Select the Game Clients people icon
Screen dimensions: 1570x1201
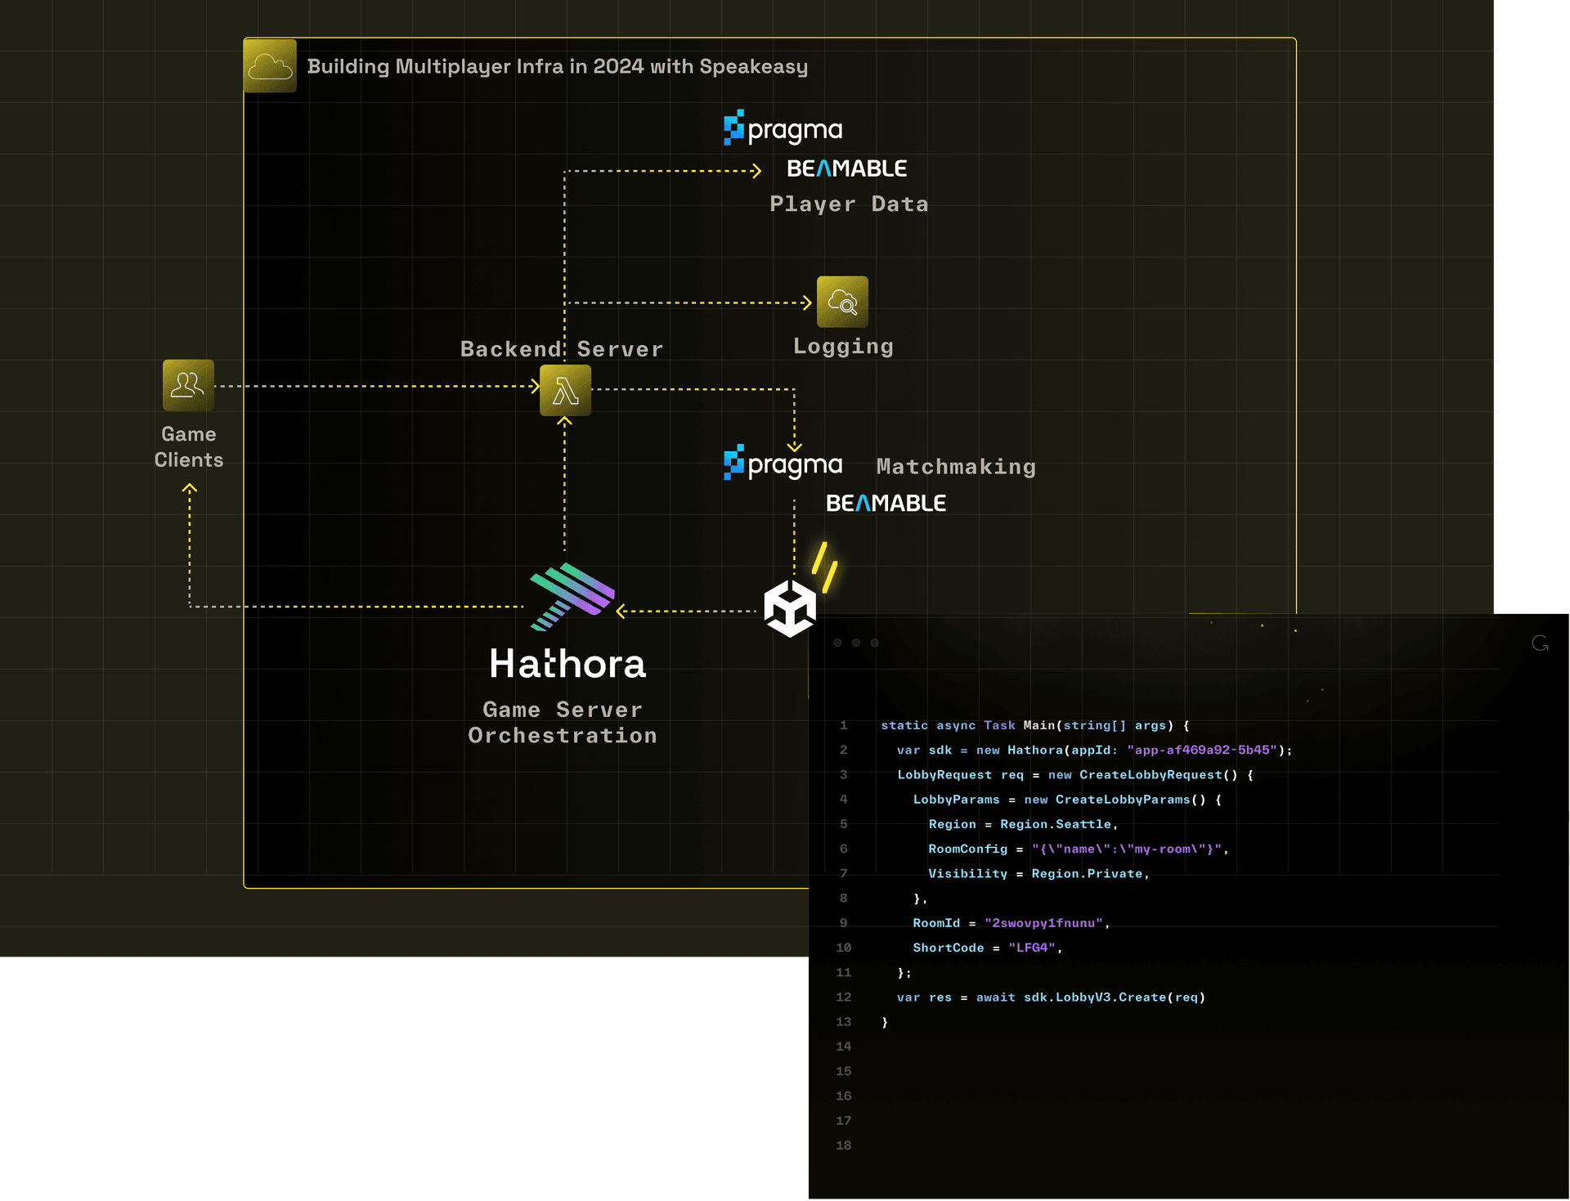point(187,384)
